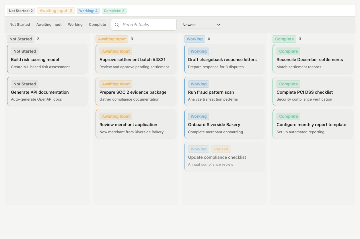Select the Working: 4 summary badge

[88, 11]
